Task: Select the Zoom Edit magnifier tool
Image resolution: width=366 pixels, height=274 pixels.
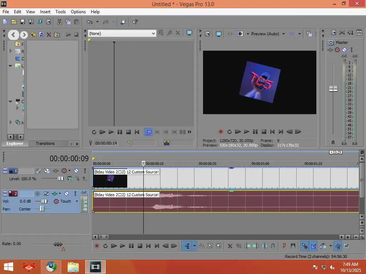Action: [x=218, y=246]
